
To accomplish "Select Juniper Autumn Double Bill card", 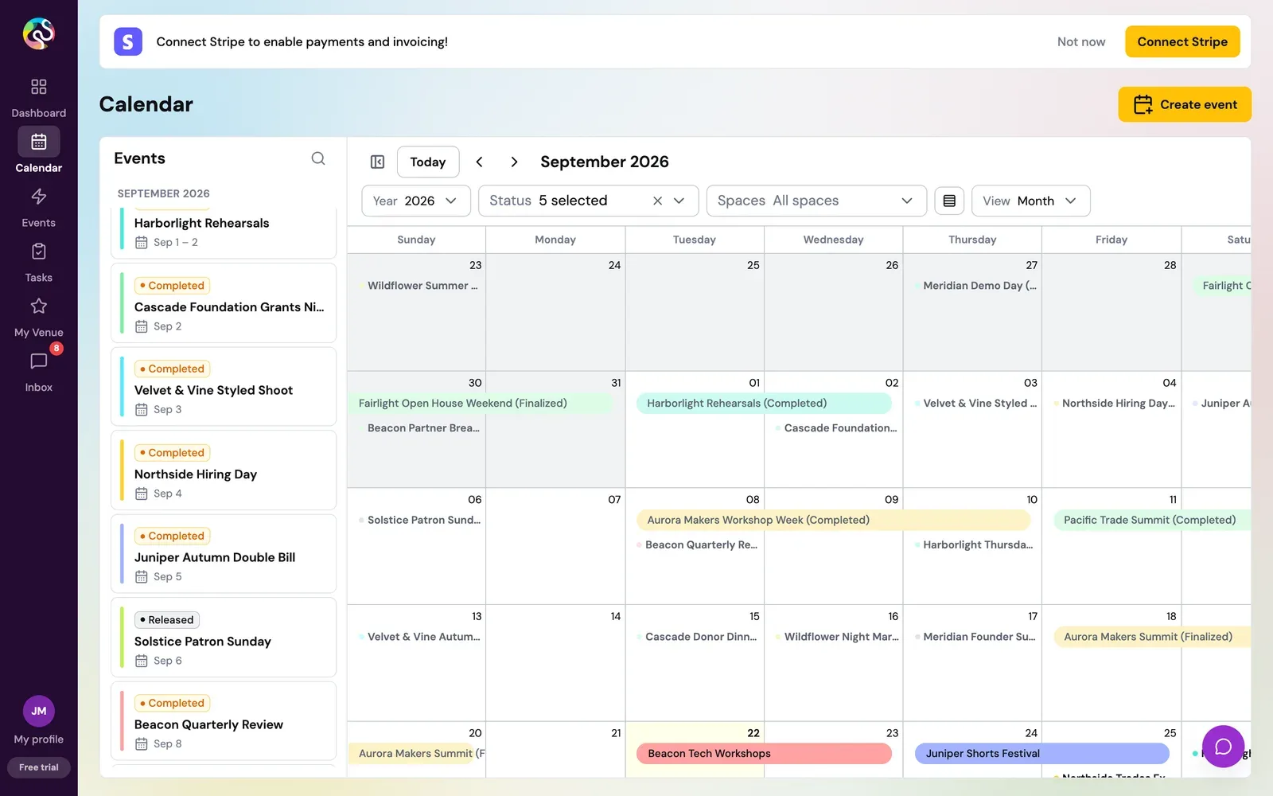I will pos(224,554).
